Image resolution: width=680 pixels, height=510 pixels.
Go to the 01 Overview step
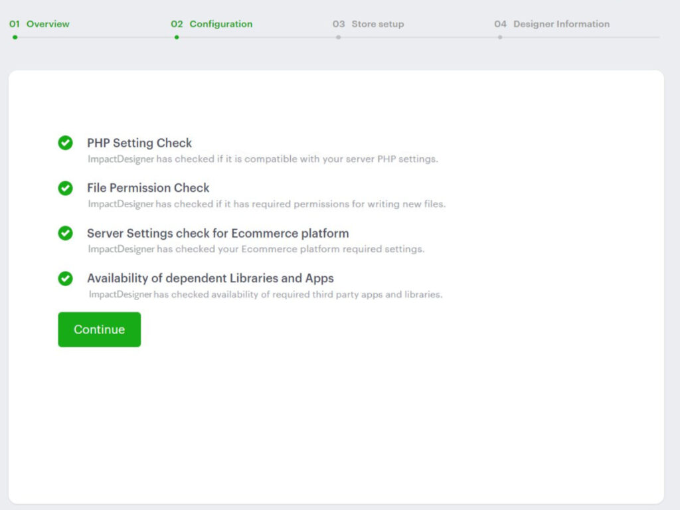39,24
